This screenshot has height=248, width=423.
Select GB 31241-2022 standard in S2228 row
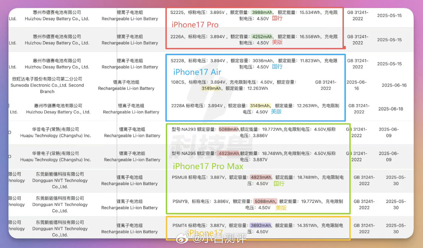(358, 63)
